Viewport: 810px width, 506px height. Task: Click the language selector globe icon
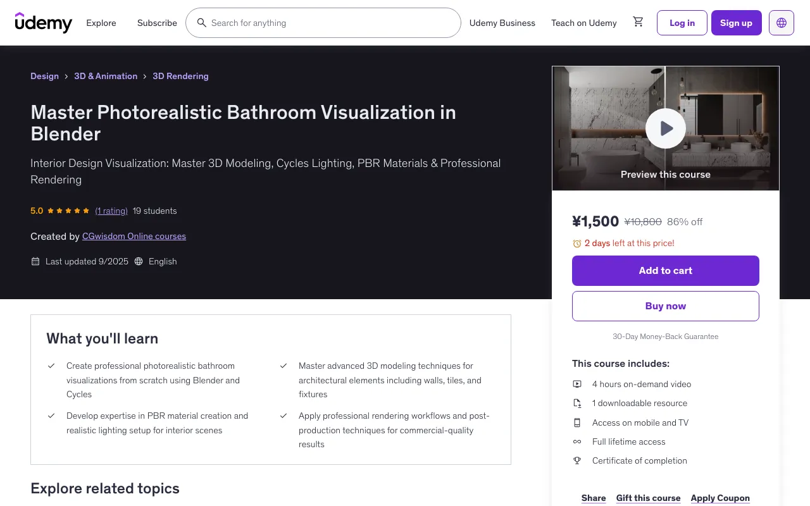tap(781, 22)
